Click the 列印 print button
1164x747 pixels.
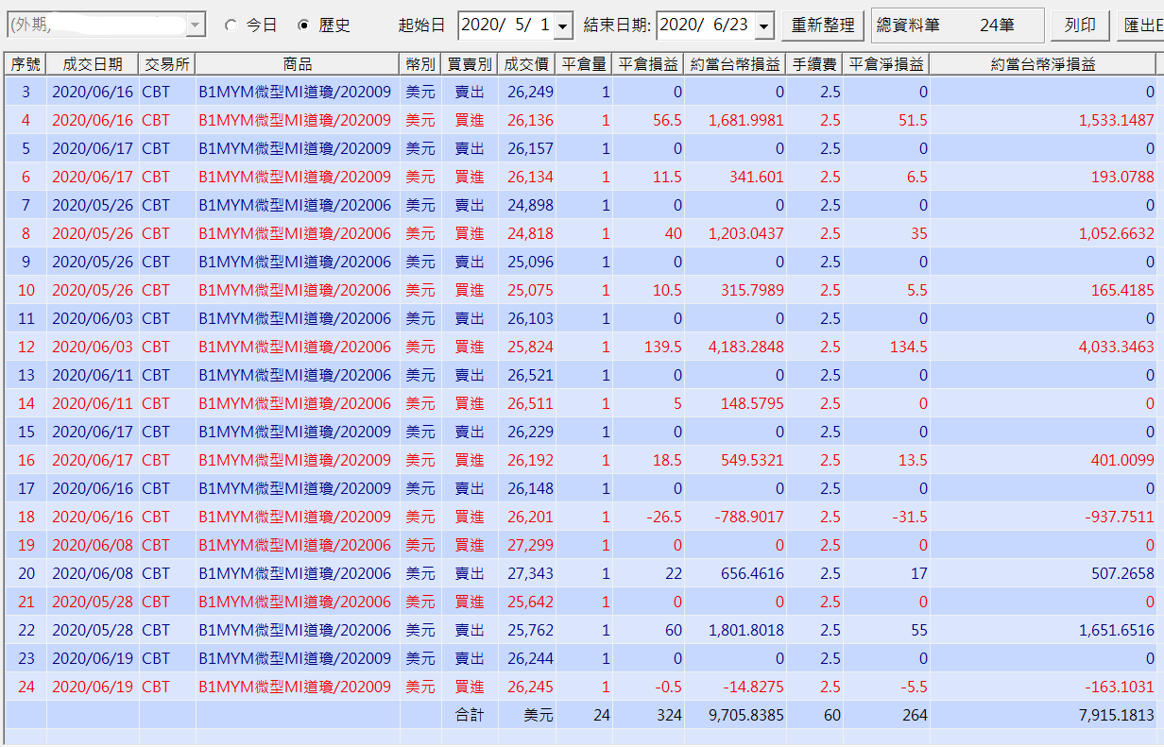click(x=1080, y=25)
